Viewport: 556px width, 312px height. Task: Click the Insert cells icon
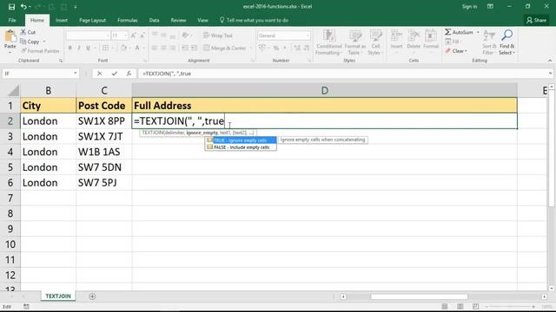396,36
